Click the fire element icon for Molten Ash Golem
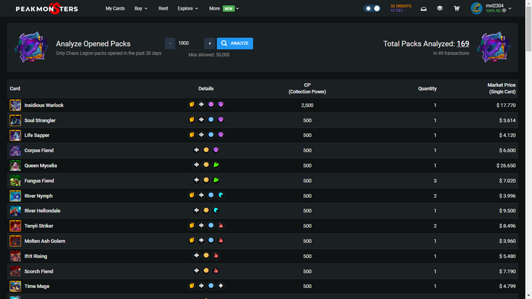532x299 pixels. click(x=221, y=240)
